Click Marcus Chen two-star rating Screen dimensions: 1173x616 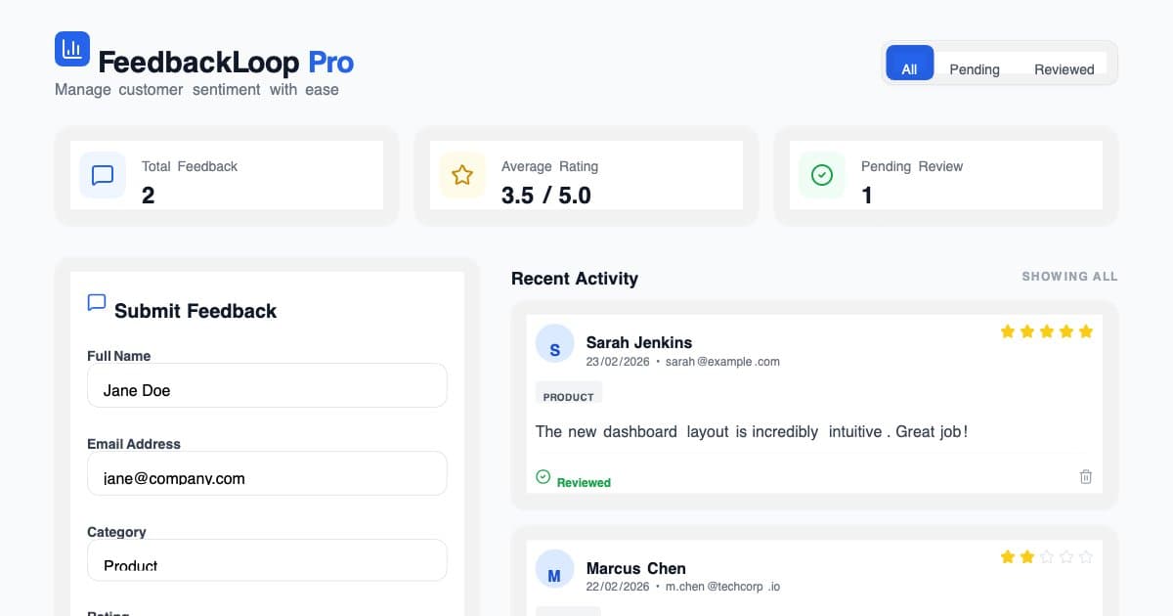[x=1047, y=557]
